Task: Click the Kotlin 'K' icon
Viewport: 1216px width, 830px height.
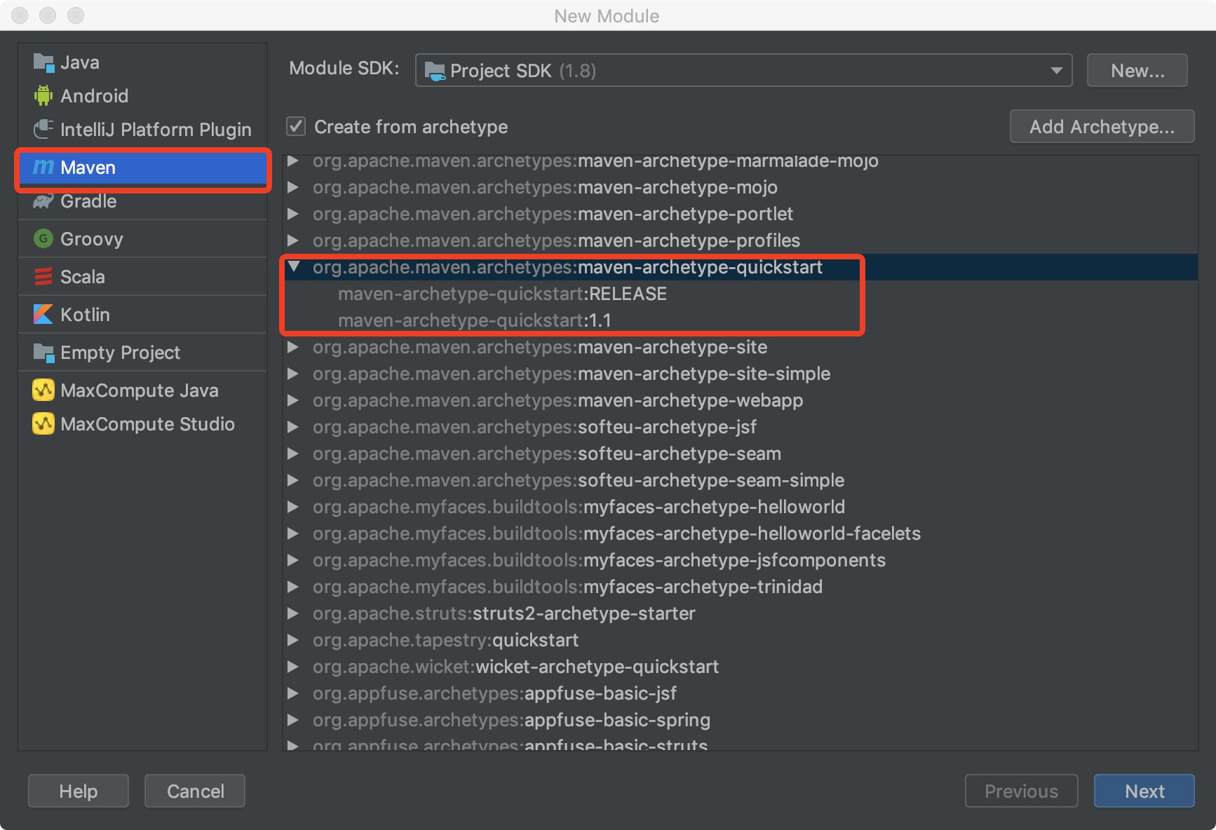Action: click(x=43, y=314)
